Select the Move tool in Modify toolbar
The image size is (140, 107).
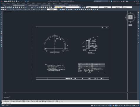point(138,21)
